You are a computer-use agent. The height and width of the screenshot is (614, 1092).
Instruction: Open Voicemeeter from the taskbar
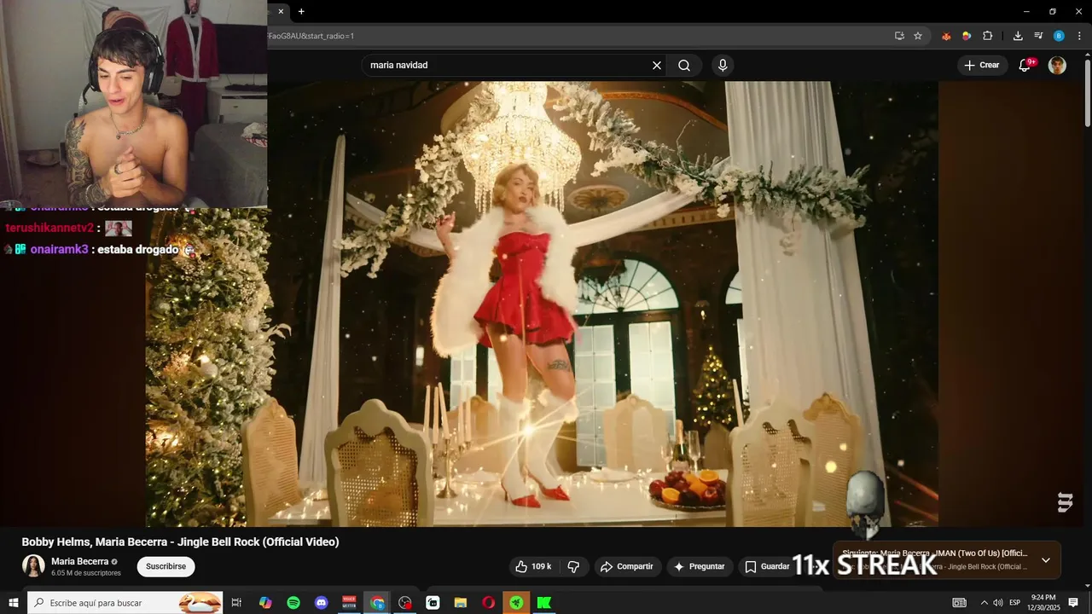[x=349, y=603]
